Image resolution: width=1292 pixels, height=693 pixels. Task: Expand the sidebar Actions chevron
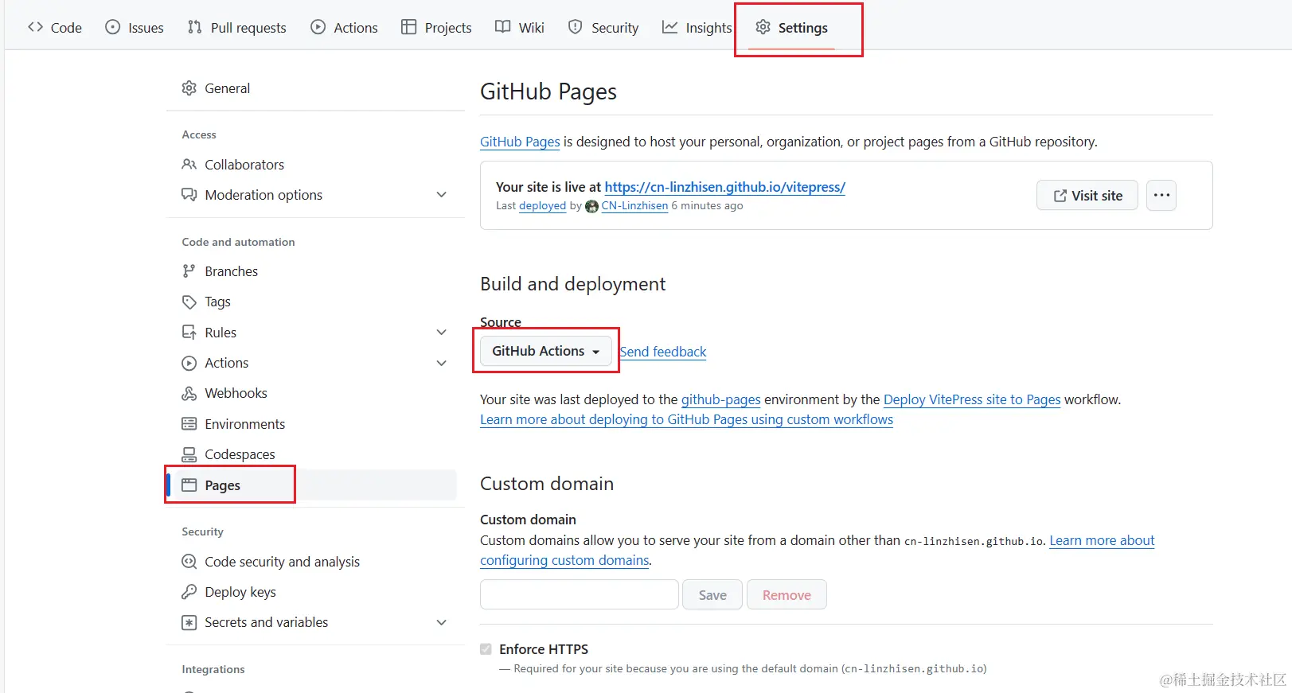point(442,363)
